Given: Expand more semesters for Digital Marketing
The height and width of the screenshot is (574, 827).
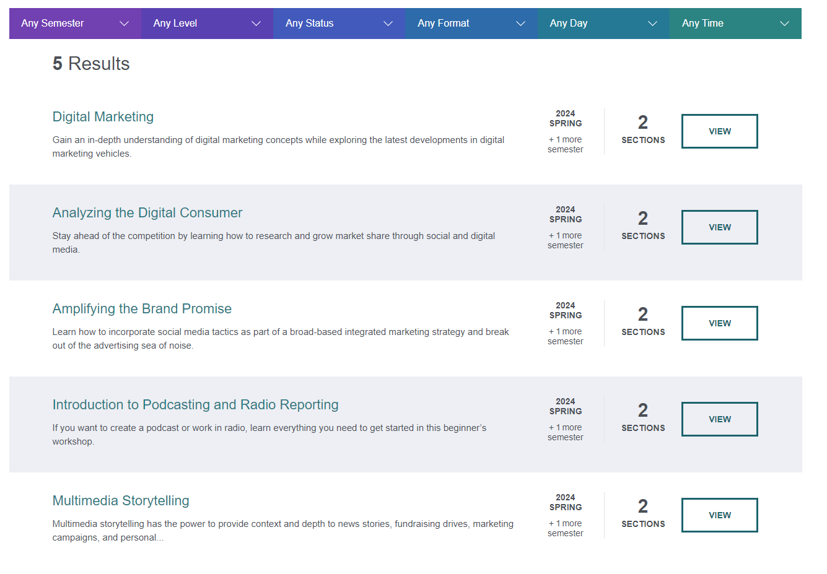Looking at the screenshot, I should point(565,144).
